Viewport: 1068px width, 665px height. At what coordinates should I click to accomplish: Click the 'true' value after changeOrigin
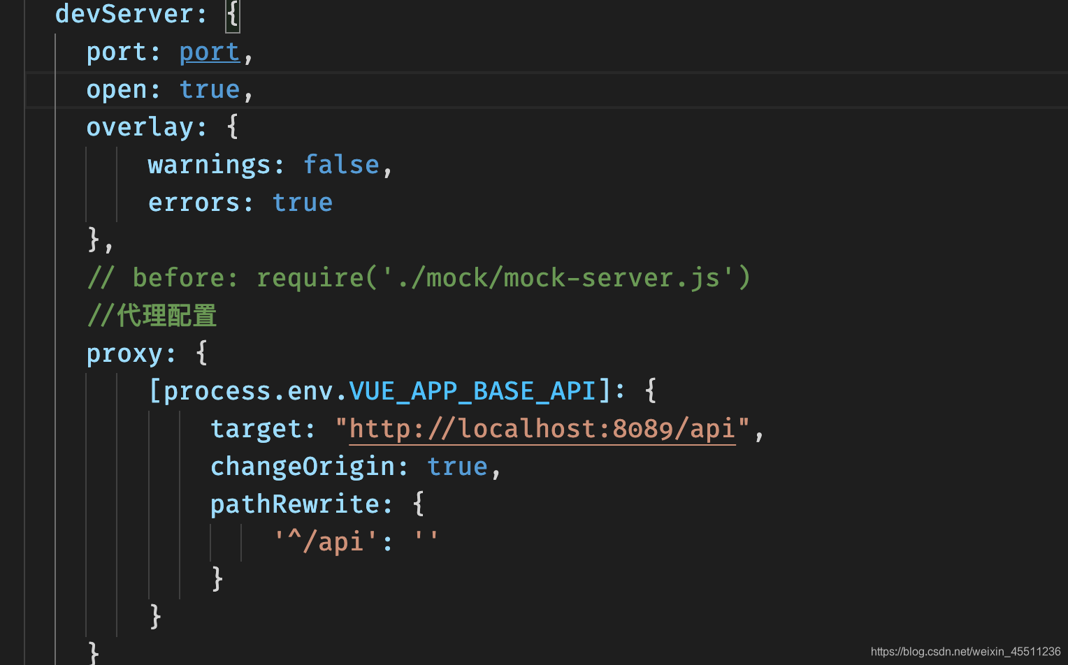[x=457, y=467]
